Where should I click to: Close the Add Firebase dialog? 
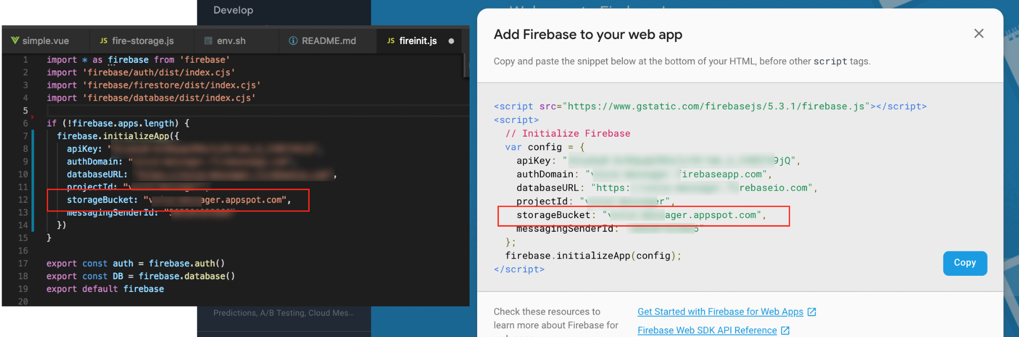pos(979,33)
